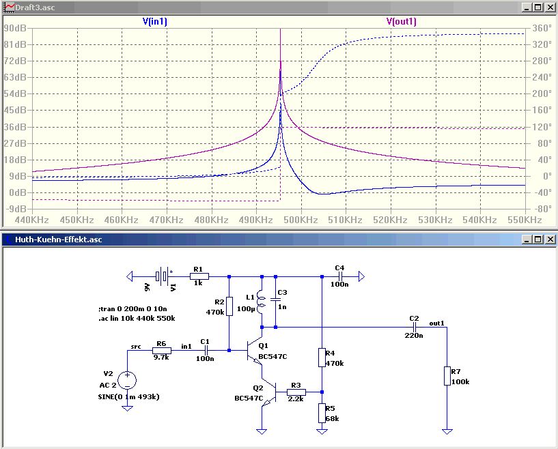
Task: Select capacitor C2 220n
Action: point(414,327)
